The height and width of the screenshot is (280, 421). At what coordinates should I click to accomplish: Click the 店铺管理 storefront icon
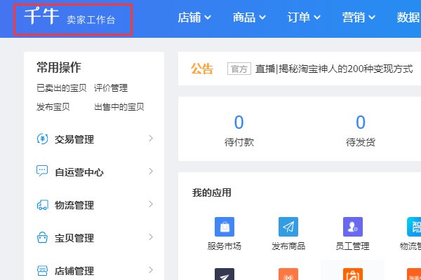pyautogui.click(x=42, y=271)
